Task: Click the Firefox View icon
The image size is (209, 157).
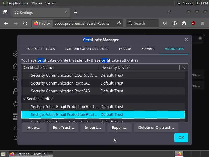Action: tap(5, 12)
